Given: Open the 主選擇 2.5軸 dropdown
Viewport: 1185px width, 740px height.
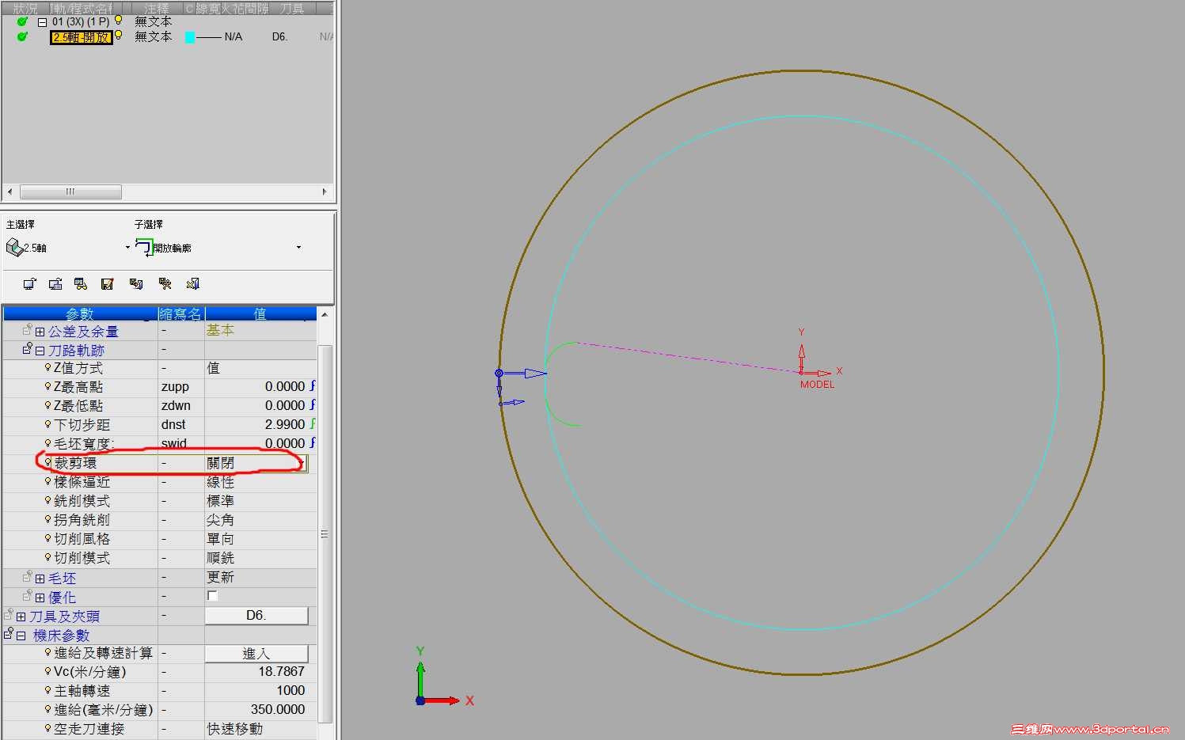Looking at the screenshot, I should [x=127, y=248].
